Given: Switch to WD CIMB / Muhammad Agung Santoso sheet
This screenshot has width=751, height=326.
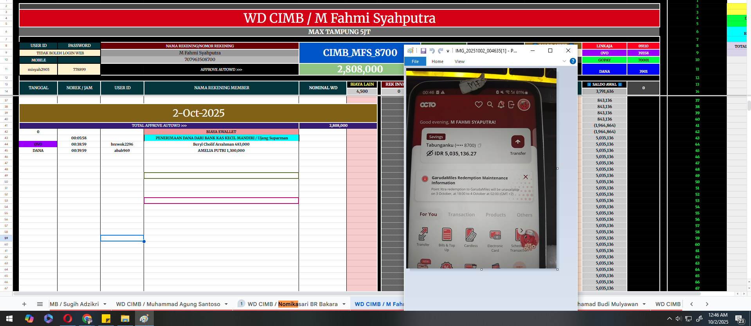Looking at the screenshot, I should (x=168, y=304).
